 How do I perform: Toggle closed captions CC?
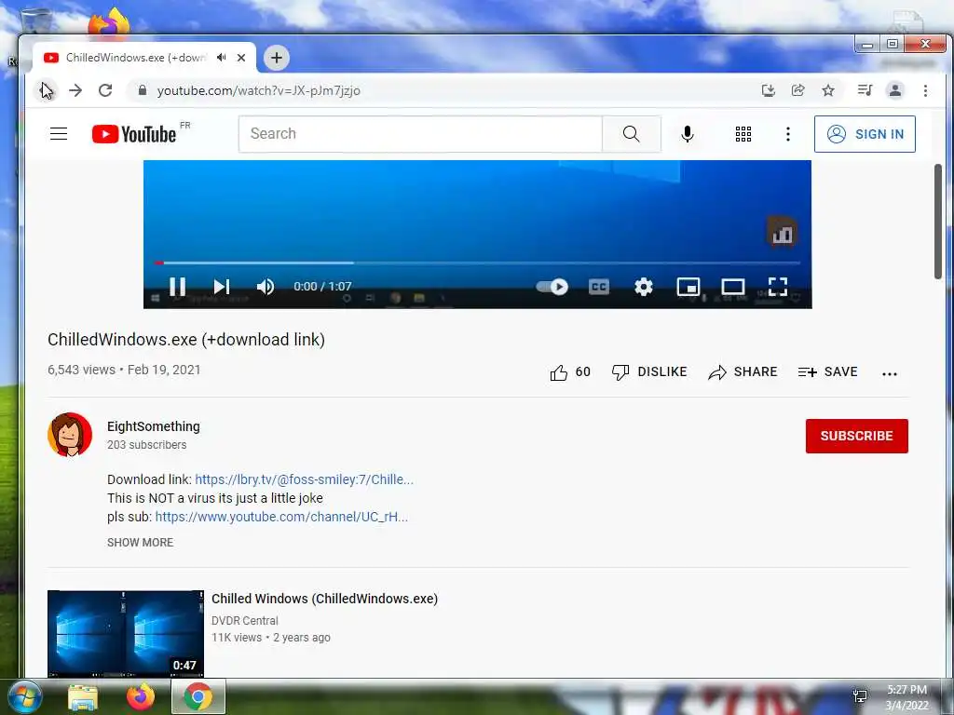(x=599, y=287)
